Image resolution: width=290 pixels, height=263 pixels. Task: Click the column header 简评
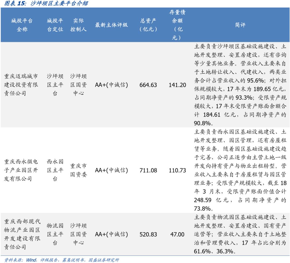(x=240, y=25)
